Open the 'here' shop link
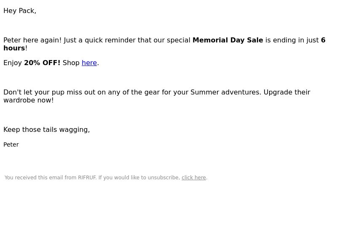337x252 pixels. click(89, 63)
